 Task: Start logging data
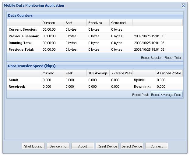pos(33,146)
